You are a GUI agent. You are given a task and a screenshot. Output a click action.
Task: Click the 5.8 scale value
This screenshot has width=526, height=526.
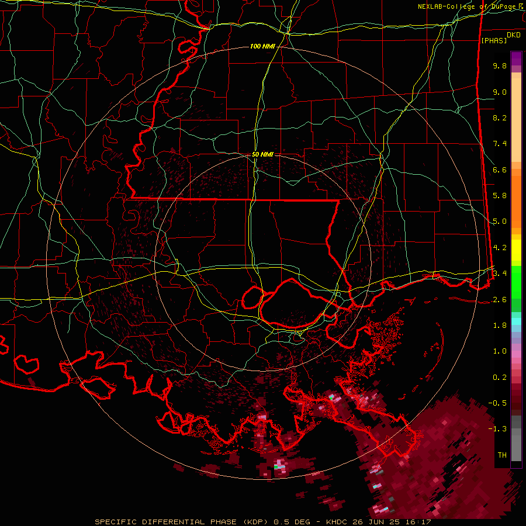point(500,196)
